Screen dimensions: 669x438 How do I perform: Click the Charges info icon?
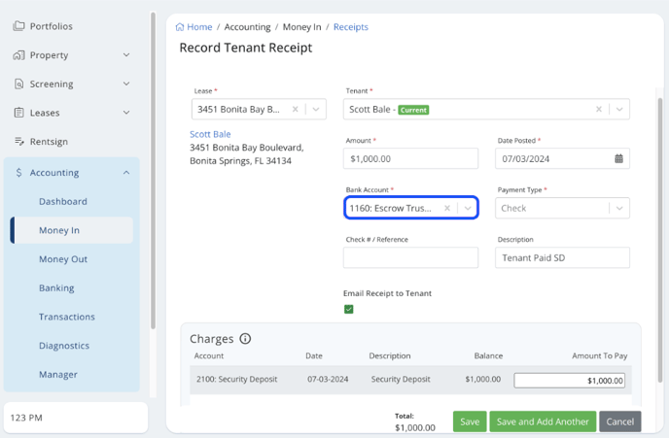click(245, 339)
